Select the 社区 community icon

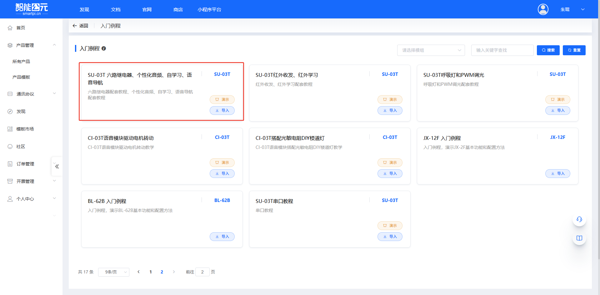pyautogui.click(x=10, y=146)
